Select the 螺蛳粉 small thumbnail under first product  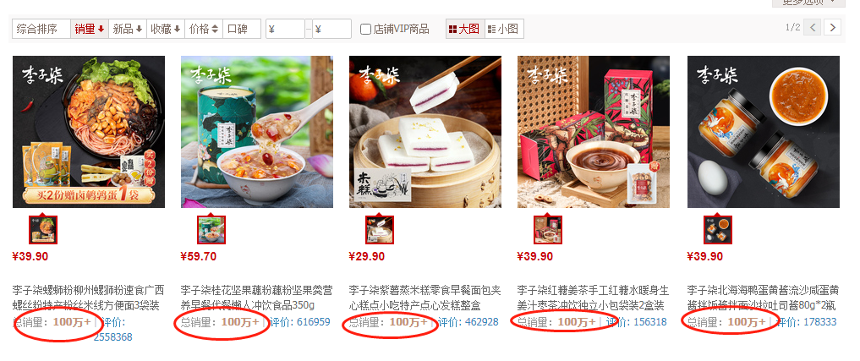[x=43, y=229]
